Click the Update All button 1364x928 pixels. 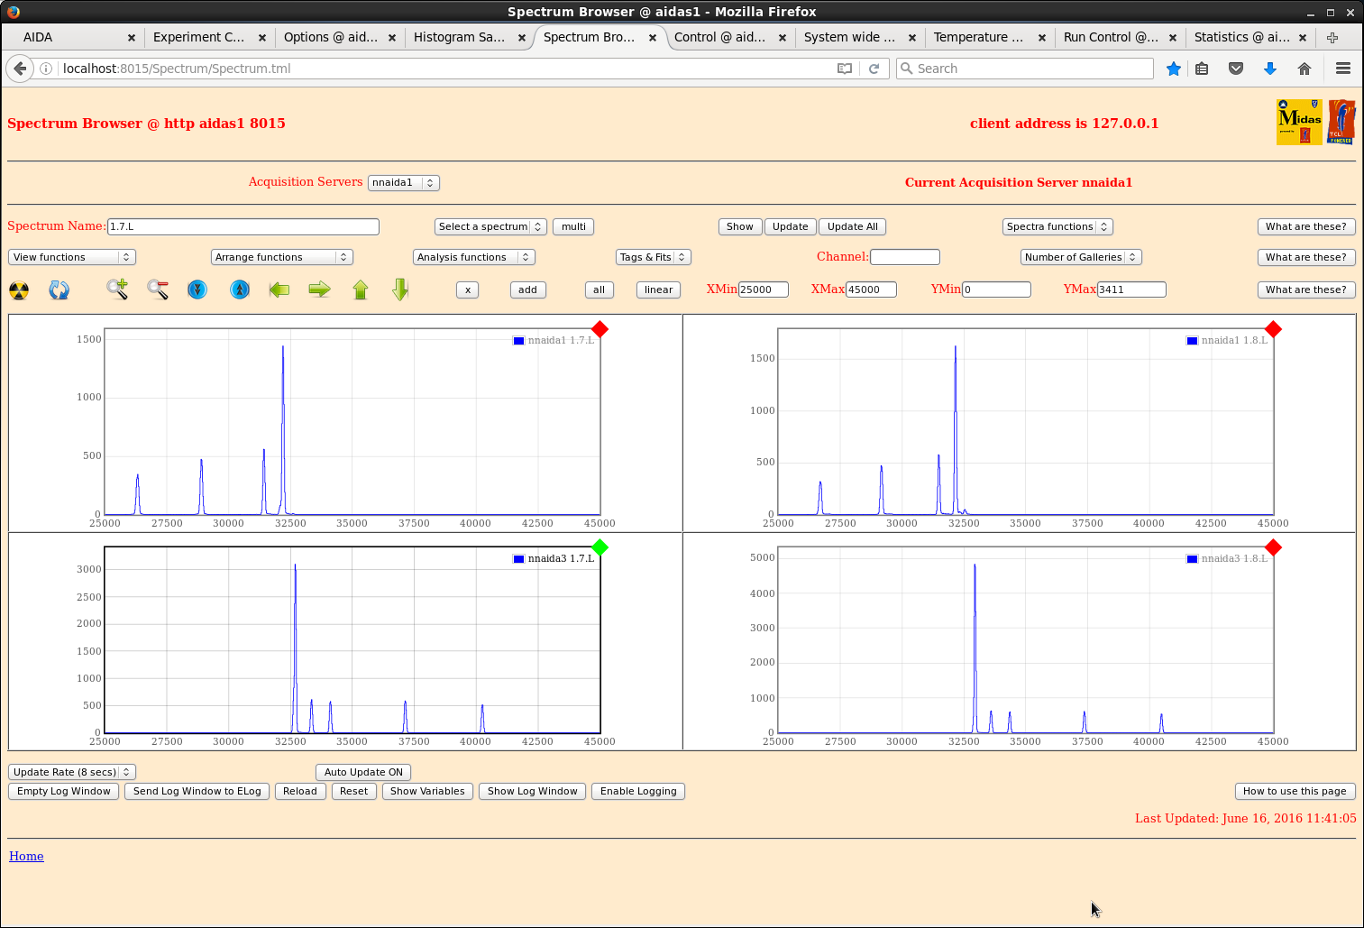click(x=853, y=226)
